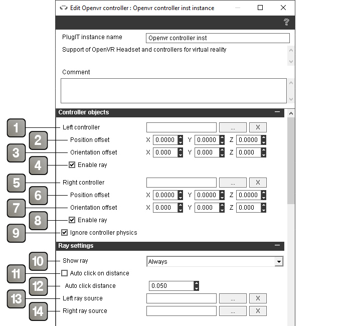Collapse the Ray settings section
This screenshot has width=351, height=326.
(277, 245)
